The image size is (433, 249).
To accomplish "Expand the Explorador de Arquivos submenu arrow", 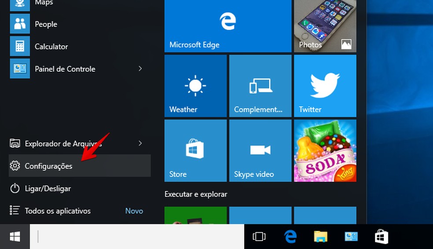I will coord(140,143).
